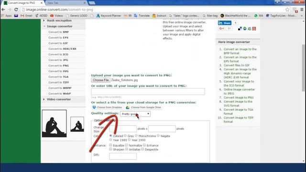Click Choose from Dropbox button

107,107
